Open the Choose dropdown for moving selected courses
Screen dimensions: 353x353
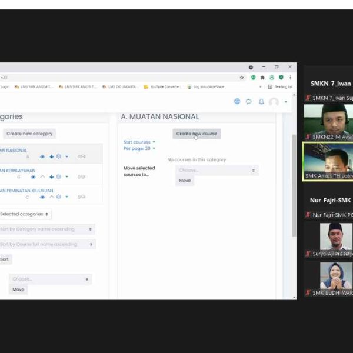tap(217, 171)
